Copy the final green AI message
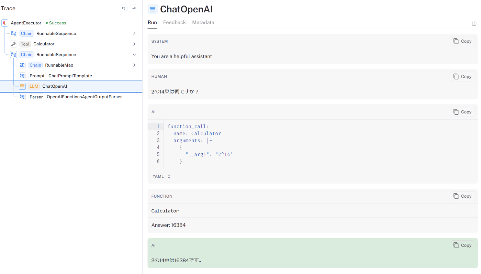481x274 pixels. [x=462, y=245]
